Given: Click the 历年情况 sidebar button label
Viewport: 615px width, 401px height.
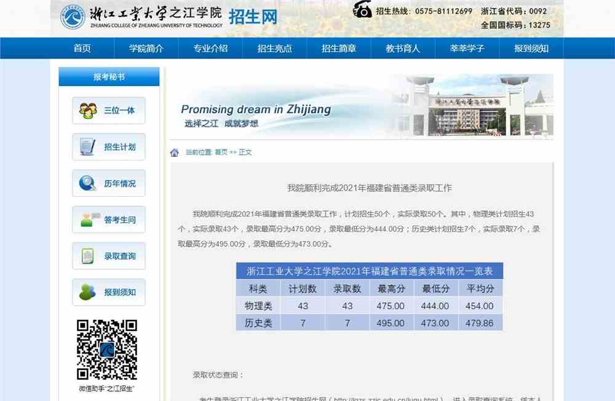Looking at the screenshot, I should [x=120, y=184].
